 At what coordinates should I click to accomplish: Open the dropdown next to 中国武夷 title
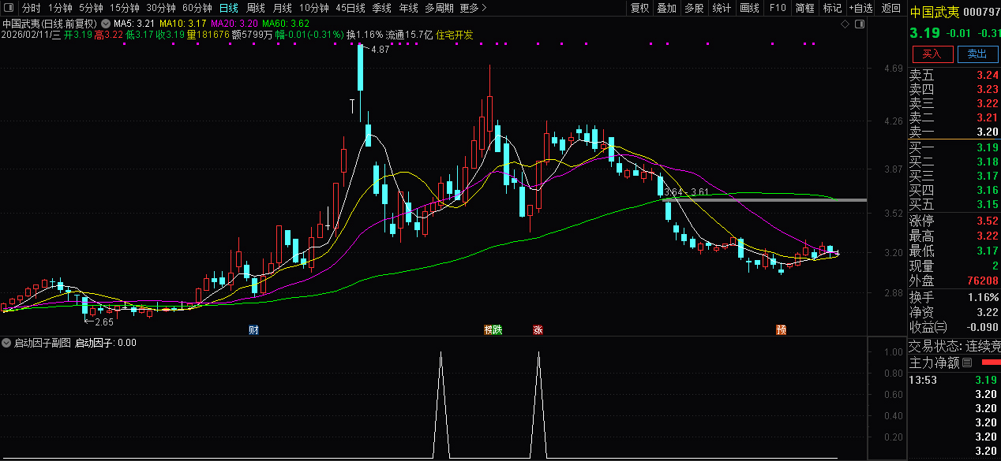tap(105, 24)
